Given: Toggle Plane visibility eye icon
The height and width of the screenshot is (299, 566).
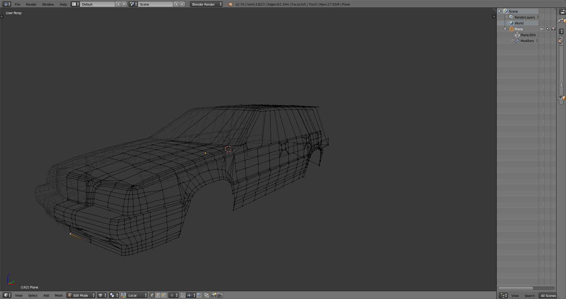Looking at the screenshot, I should point(542,29).
